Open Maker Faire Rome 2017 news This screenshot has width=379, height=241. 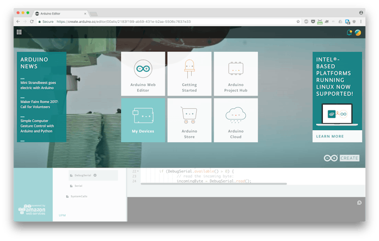pyautogui.click(x=40, y=104)
